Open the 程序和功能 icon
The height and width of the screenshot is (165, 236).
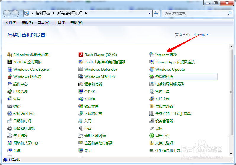pos(81,84)
